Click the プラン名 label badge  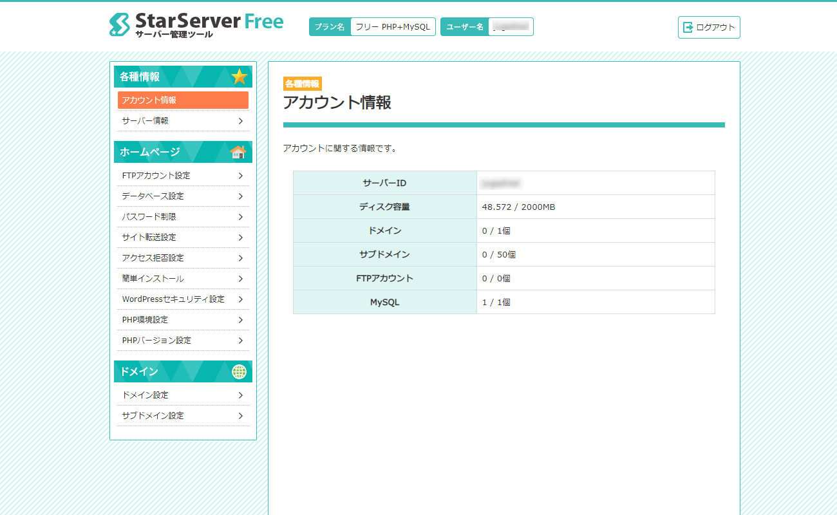330,27
